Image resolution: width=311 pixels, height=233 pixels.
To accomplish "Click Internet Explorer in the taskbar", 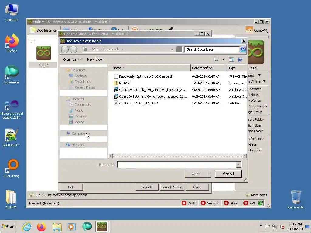I will click(27, 226).
